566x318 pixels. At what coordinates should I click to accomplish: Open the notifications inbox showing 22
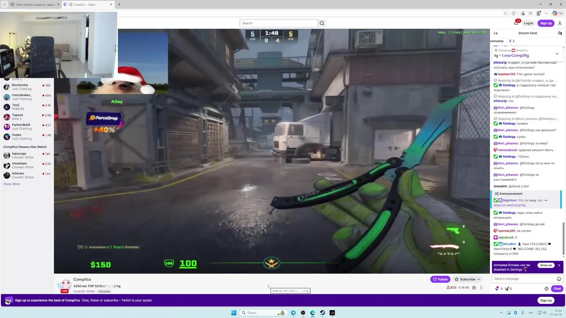(516, 23)
